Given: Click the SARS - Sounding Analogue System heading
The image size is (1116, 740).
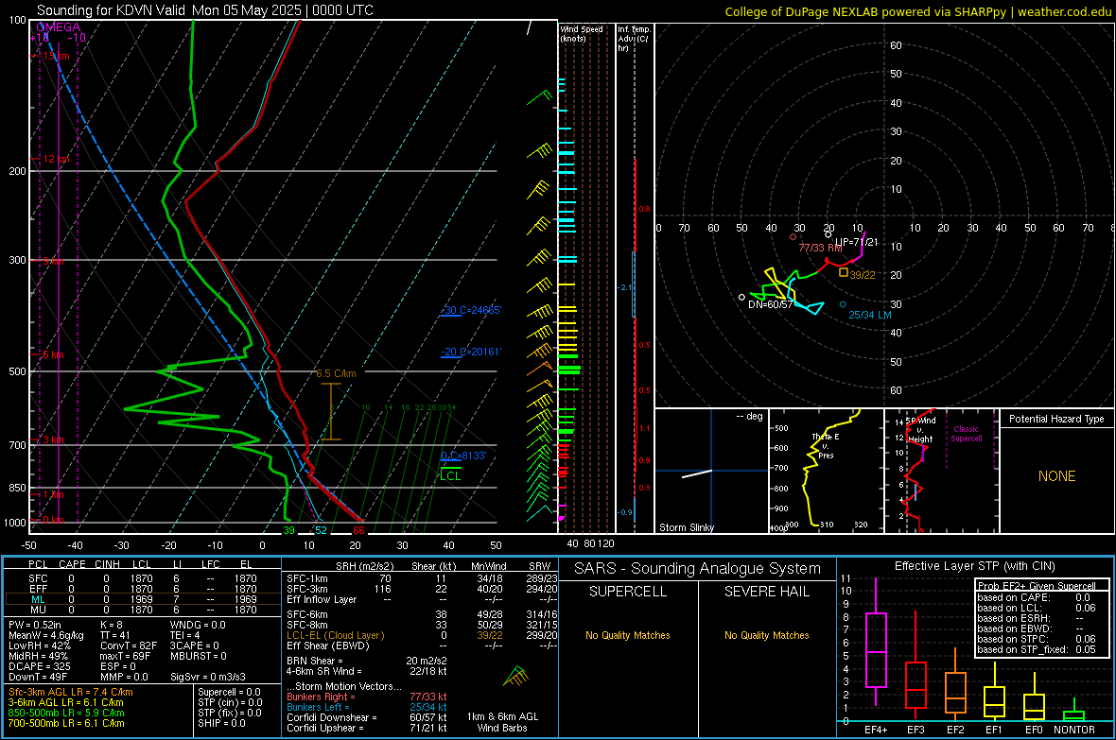Looking at the screenshot, I should [698, 569].
